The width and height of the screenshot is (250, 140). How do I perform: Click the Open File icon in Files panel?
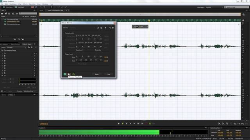pyautogui.click(x=2, y=14)
